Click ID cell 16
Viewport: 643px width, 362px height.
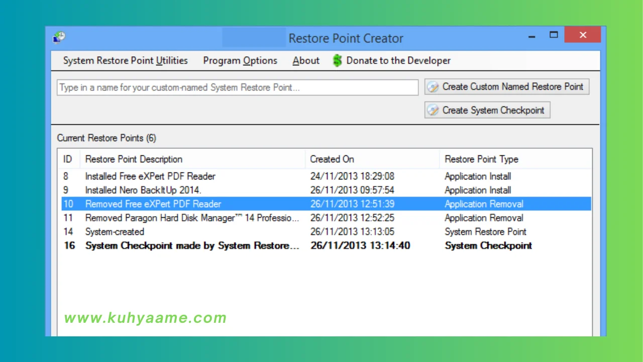click(69, 246)
